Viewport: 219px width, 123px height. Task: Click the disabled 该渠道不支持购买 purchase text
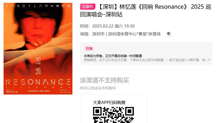click(105, 80)
